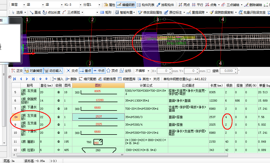The height and width of the screenshot is (163, 270).
Task: Toggle 垂点 perpendicular snap
Action: 86,71
